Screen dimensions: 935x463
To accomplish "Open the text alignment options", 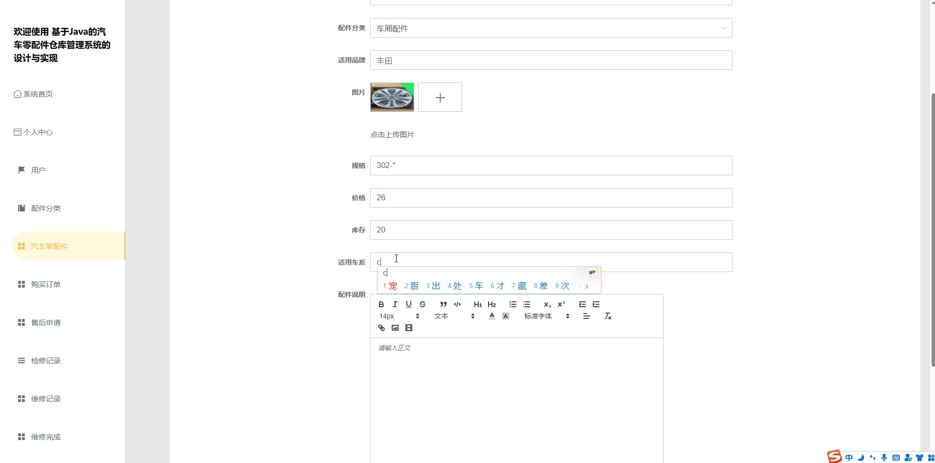I will tap(587, 316).
